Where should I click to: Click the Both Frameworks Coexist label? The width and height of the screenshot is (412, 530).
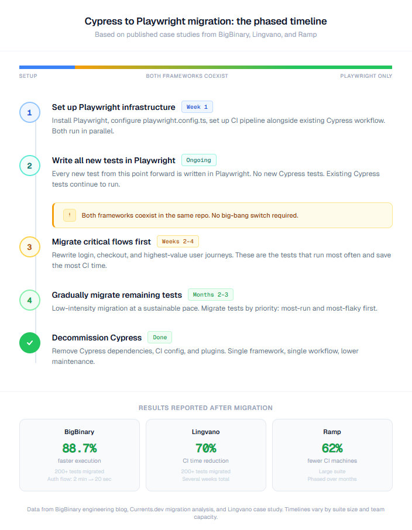pyautogui.click(x=187, y=76)
